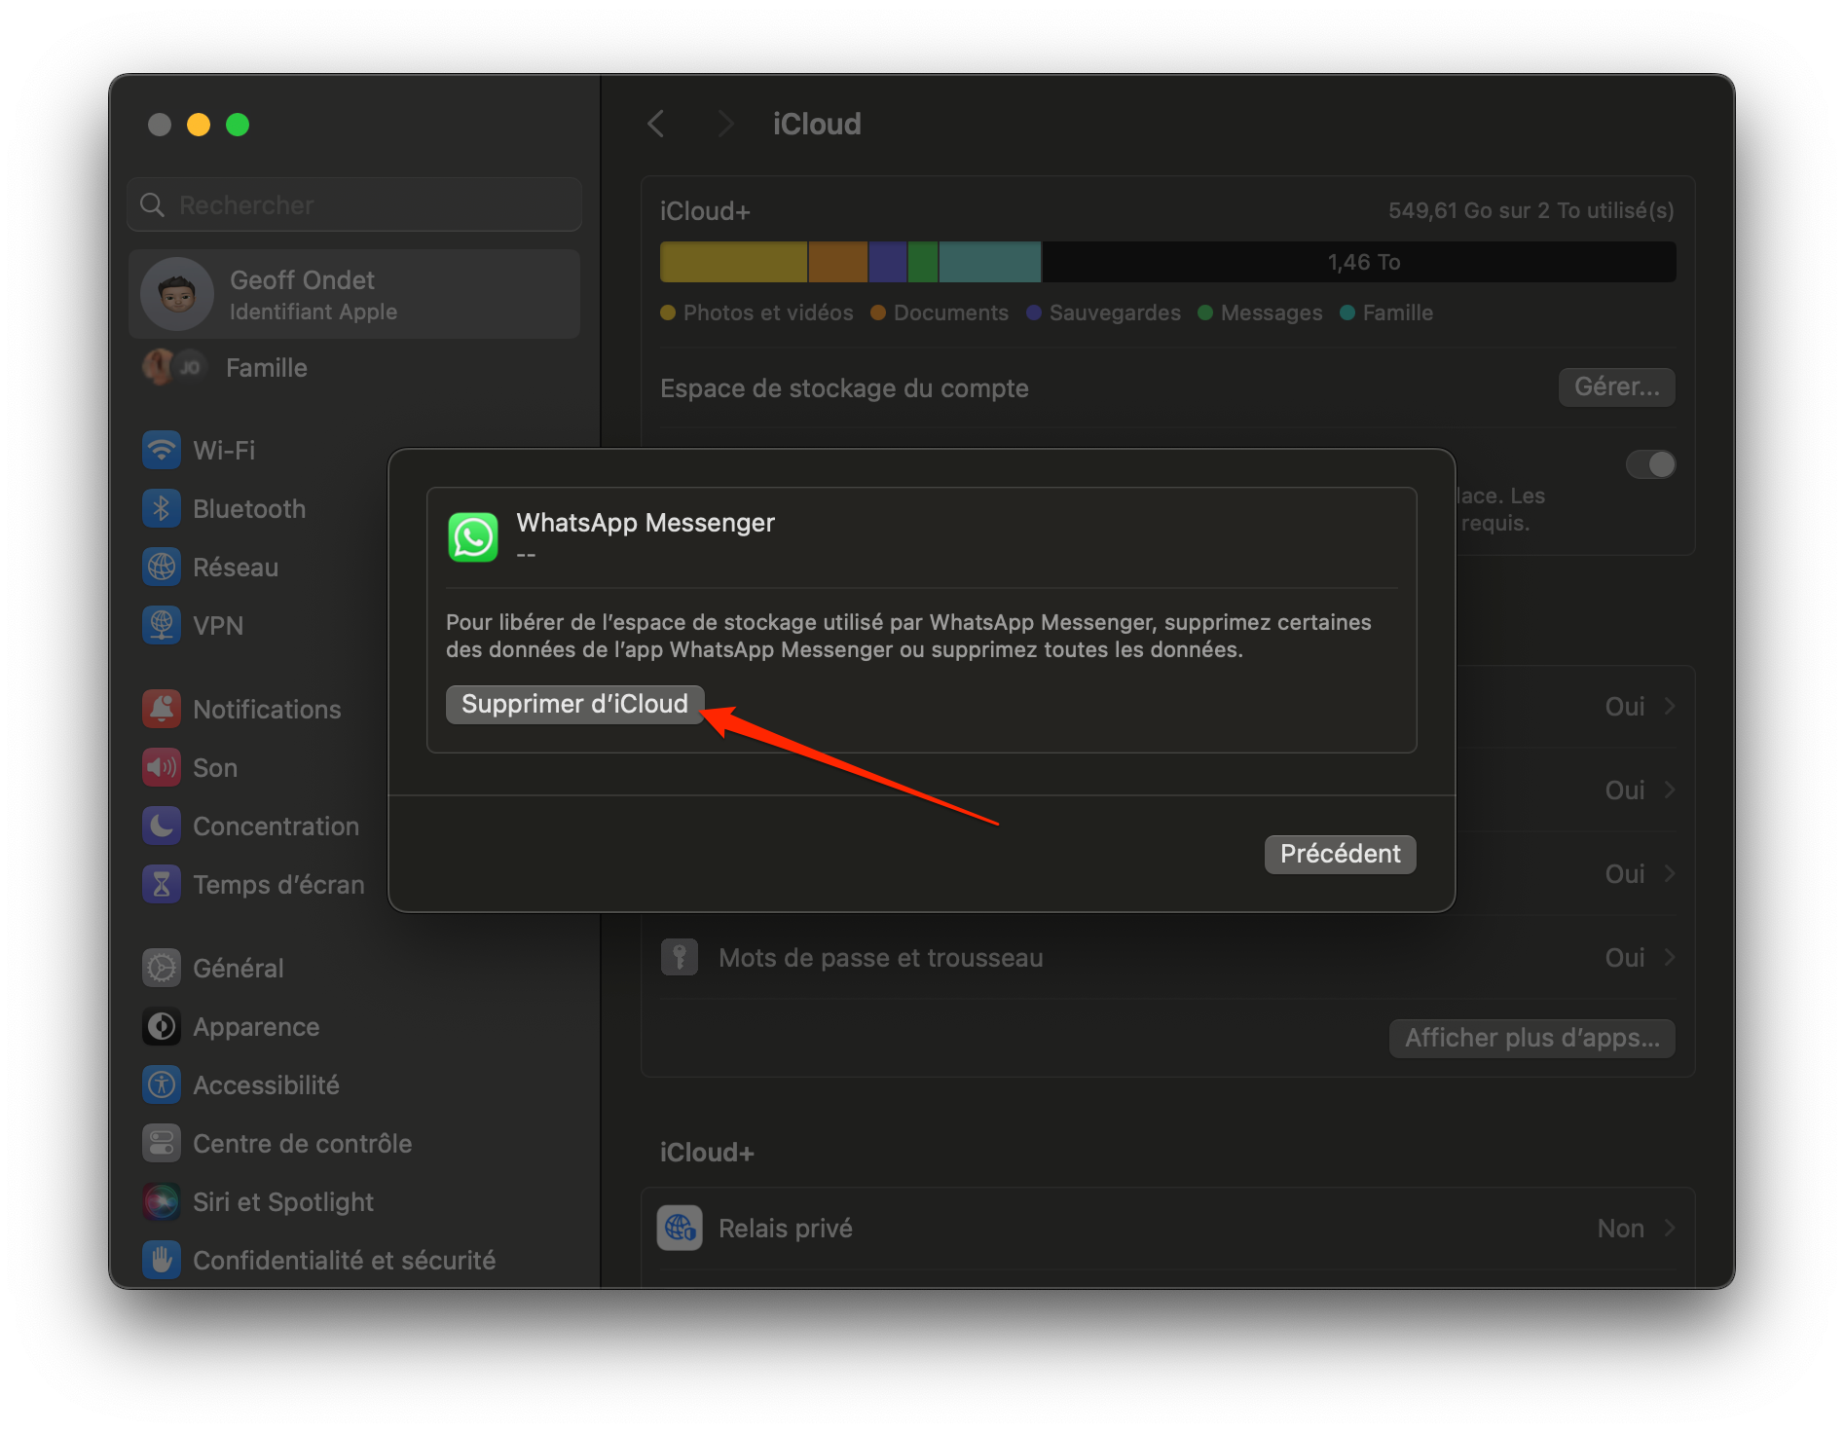Expand the Relais privé row chevron
The width and height of the screenshot is (1844, 1433).
tap(1670, 1228)
